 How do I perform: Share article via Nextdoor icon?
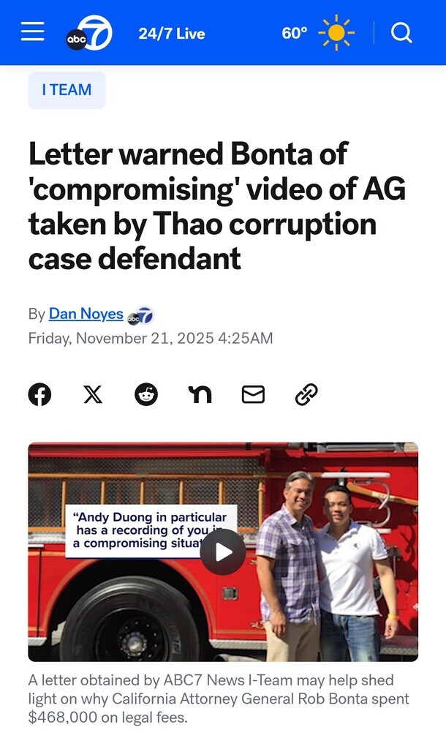(200, 394)
